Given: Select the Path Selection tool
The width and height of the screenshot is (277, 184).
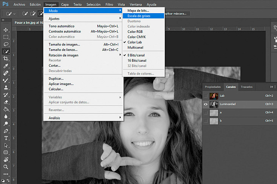Looking at the screenshot, I should tap(6, 145).
